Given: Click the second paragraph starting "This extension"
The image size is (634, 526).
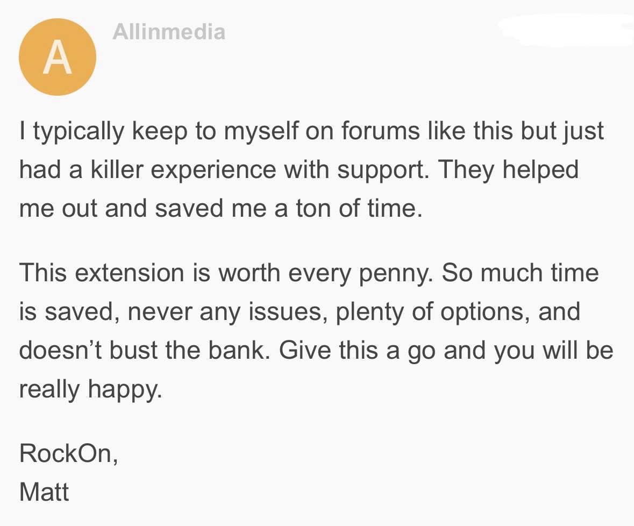Looking at the screenshot, I should (x=316, y=331).
